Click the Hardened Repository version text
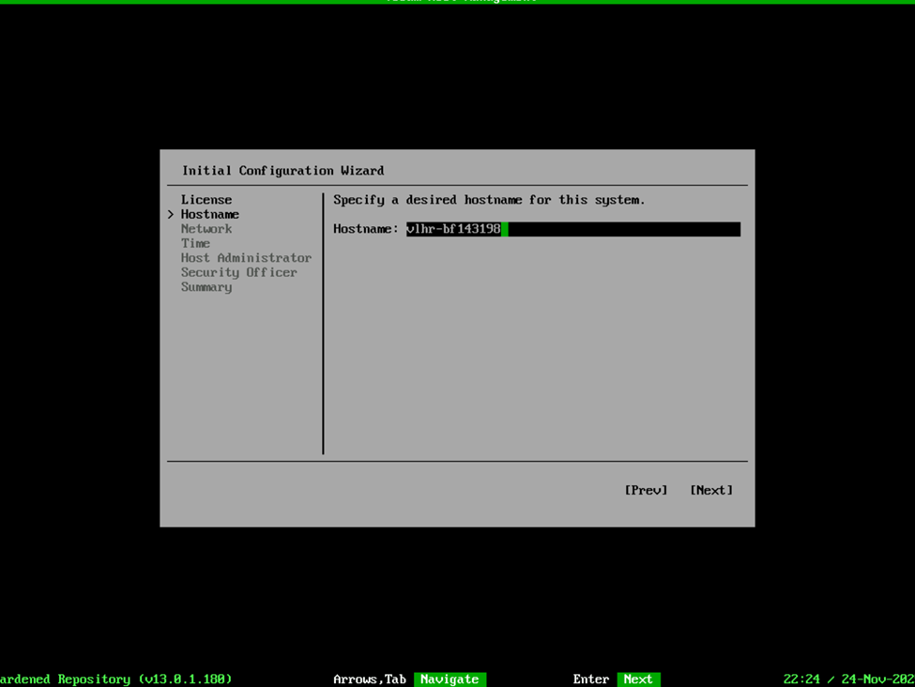This screenshot has width=915, height=687. tap(115, 679)
